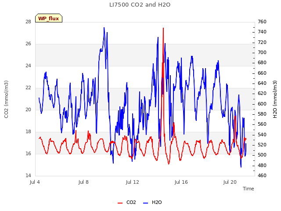Click the 580 tick on H2O axis
This screenshot has height=211, width=281.
pyautogui.click(x=262, y=114)
